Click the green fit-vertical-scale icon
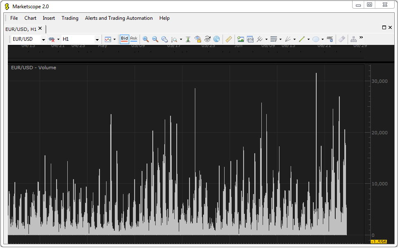398x248 pixels. click(188, 39)
